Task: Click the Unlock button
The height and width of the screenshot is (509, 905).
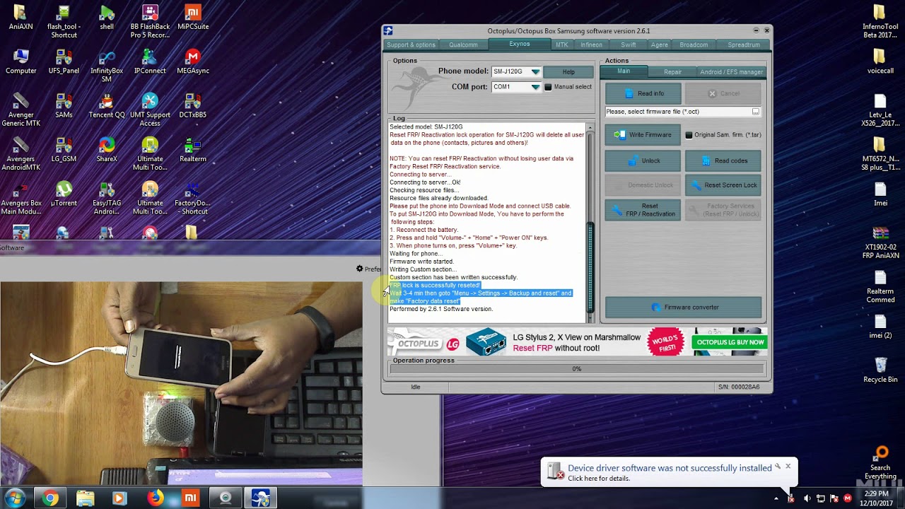Action: pyautogui.click(x=643, y=160)
